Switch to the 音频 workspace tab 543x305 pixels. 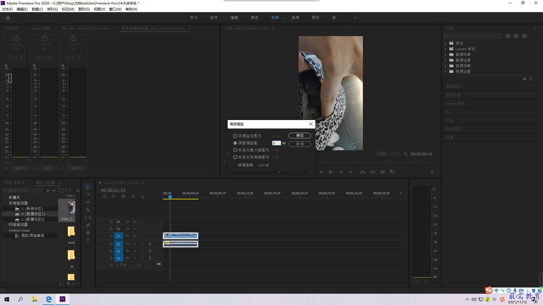295,18
